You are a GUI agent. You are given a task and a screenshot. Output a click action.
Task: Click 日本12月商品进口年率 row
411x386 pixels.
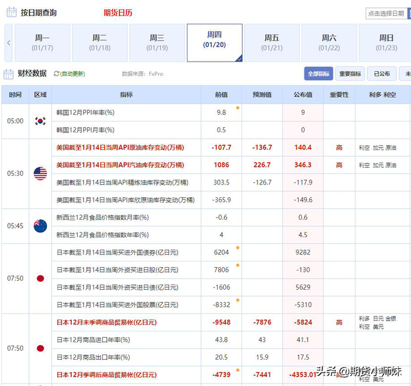click(231, 340)
